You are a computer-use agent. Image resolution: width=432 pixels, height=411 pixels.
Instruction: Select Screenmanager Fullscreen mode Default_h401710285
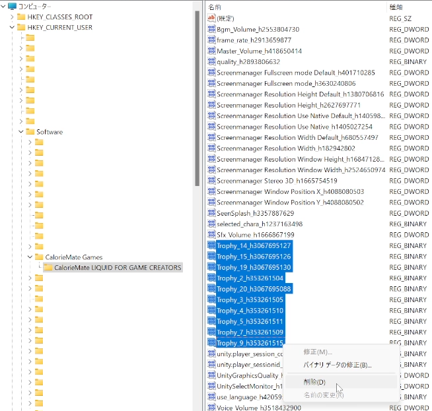click(296, 73)
